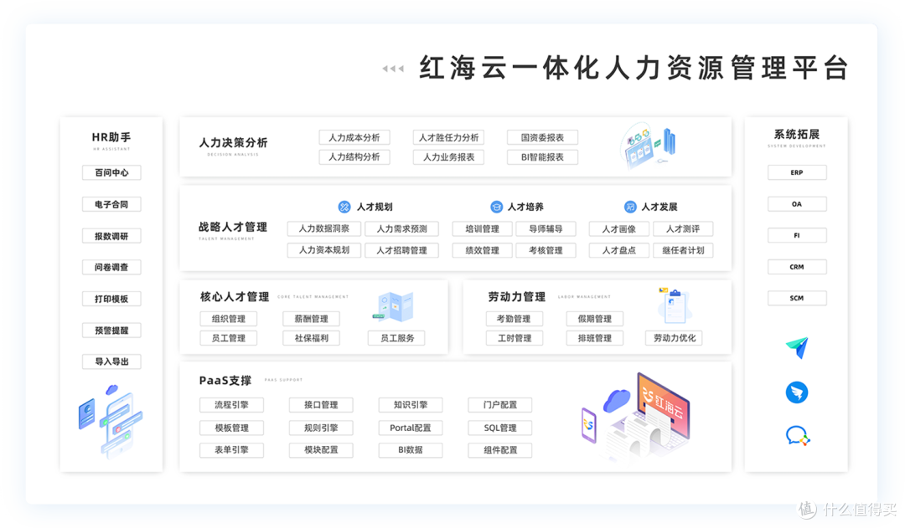
Task: Open 培训管理 box
Action: [483, 228]
